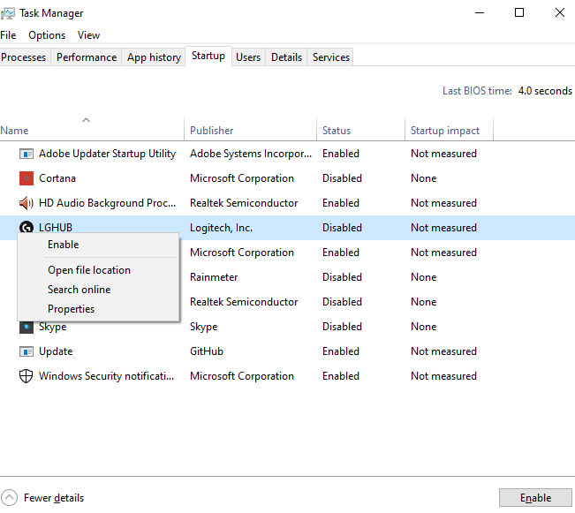The image size is (575, 513).
Task: Select the Update row name
Action: click(x=56, y=351)
